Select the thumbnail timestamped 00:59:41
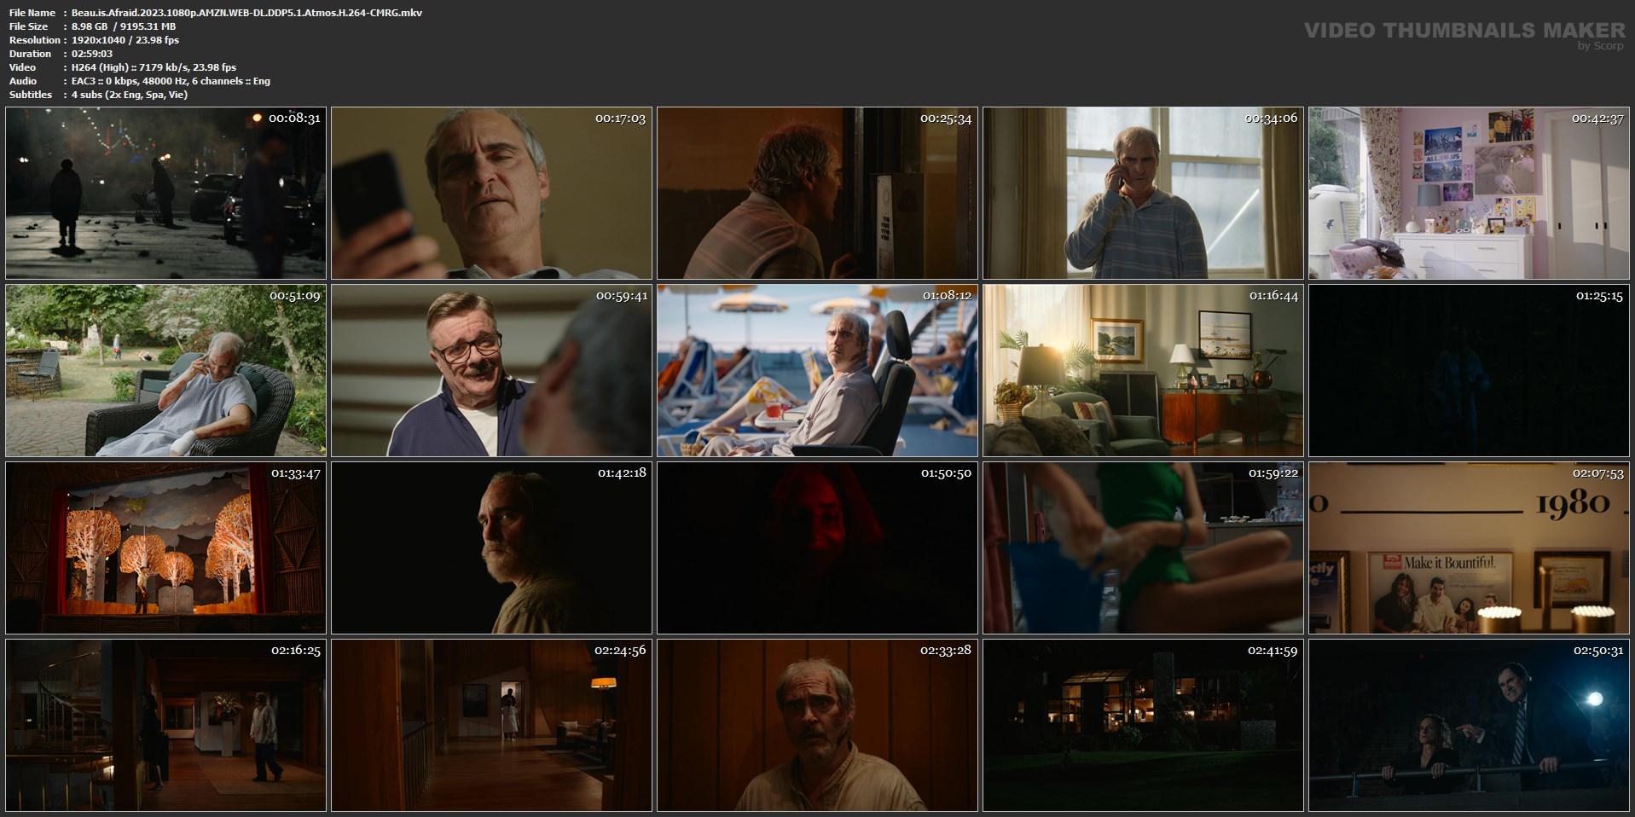This screenshot has height=817, width=1635. pos(491,370)
